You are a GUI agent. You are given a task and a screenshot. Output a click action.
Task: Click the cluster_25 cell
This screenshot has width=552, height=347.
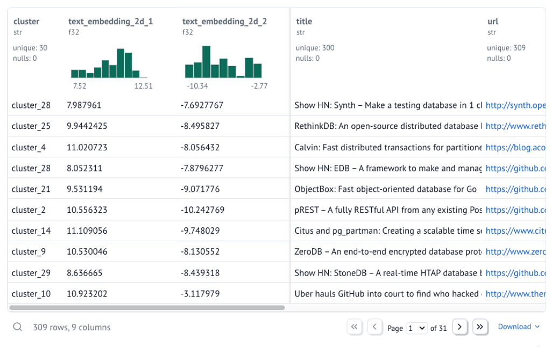(31, 126)
